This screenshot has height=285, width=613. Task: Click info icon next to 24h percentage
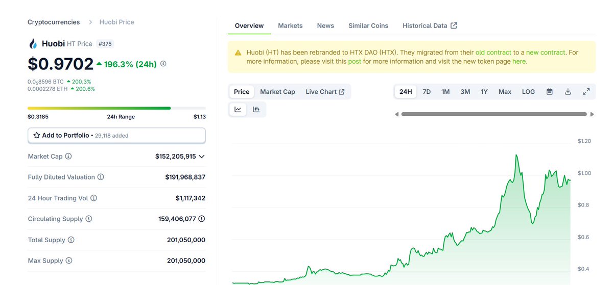[x=163, y=64]
